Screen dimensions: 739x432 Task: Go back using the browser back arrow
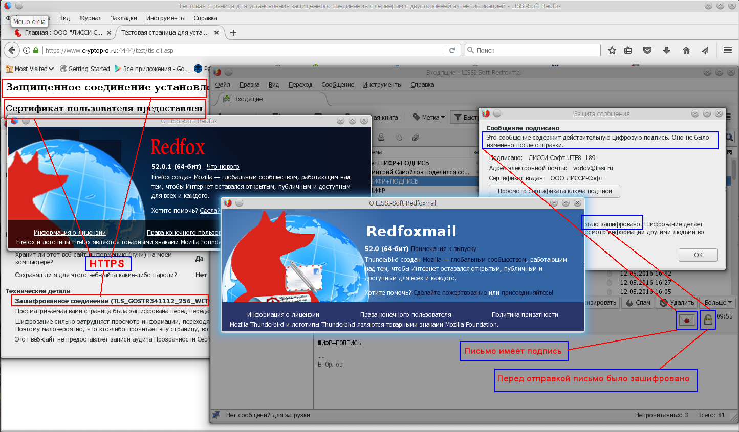[12, 50]
